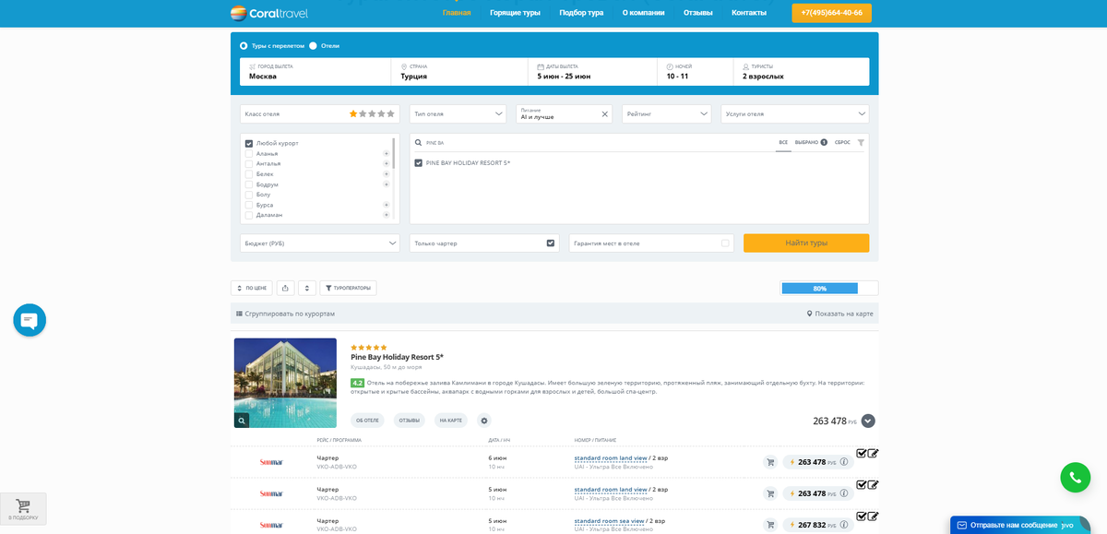Open the 'Подбор тура' menu item
The image size is (1107, 534).
click(581, 13)
